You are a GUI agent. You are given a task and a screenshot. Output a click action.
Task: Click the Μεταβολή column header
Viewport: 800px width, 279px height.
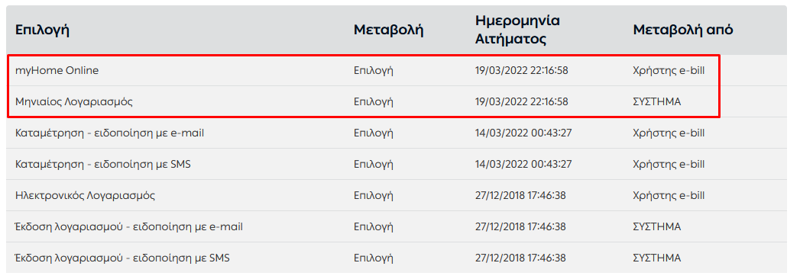(x=388, y=30)
